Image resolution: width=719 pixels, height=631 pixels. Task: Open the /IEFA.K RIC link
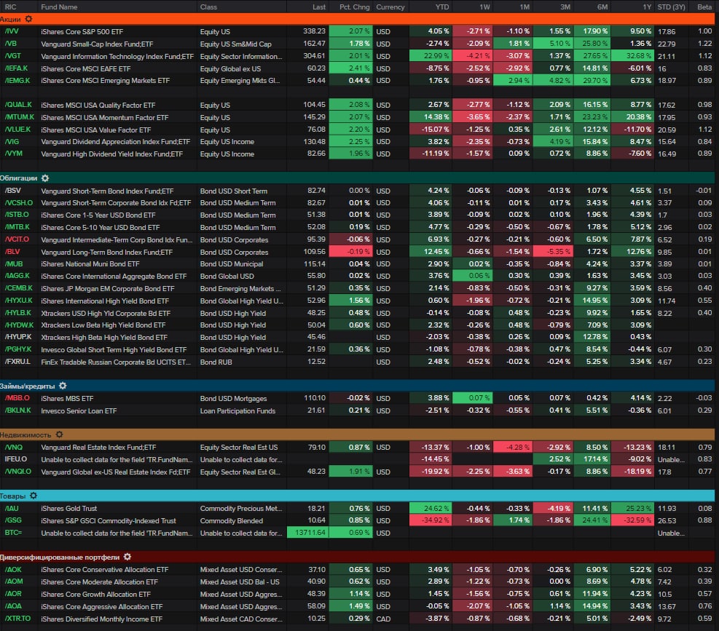[16, 68]
